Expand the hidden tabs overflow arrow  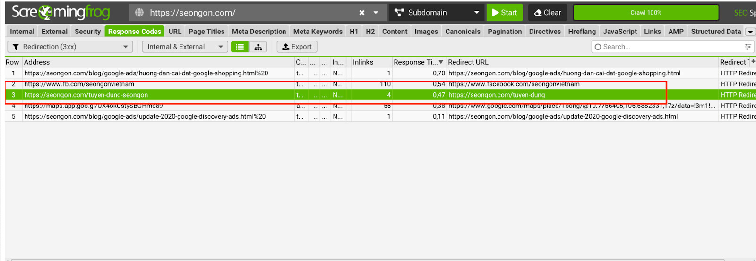750,32
